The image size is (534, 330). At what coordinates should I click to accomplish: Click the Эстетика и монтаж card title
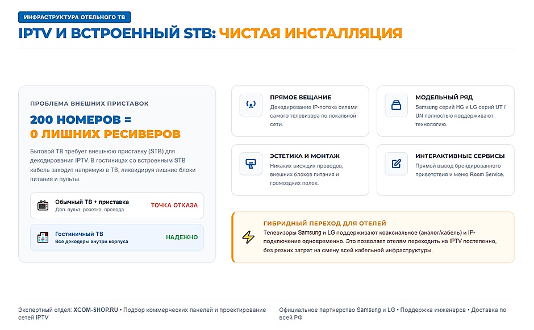(x=305, y=156)
